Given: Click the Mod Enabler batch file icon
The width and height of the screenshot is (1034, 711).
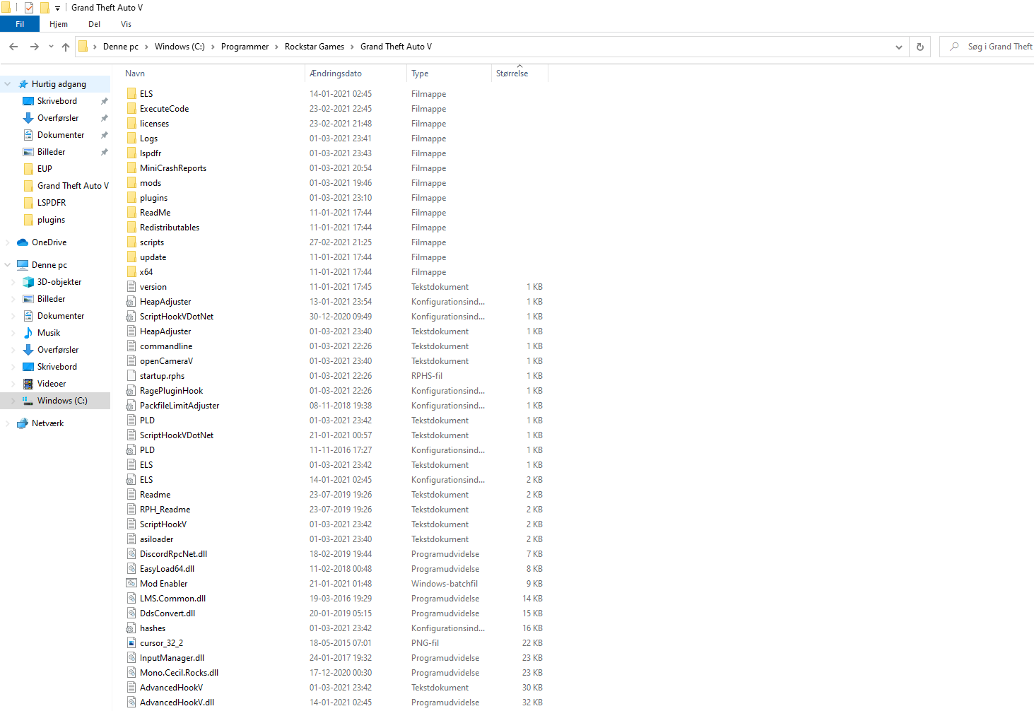Looking at the screenshot, I should click(131, 584).
